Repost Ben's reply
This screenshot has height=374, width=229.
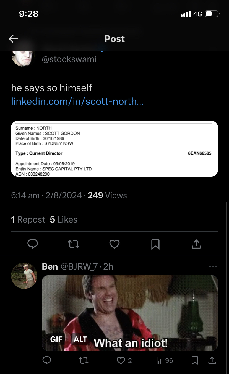click(x=84, y=360)
